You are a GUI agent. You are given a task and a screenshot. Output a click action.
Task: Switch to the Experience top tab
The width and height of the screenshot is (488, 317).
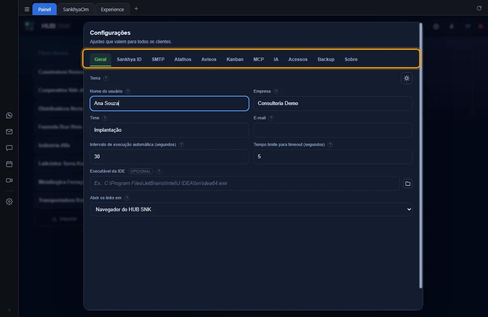pyautogui.click(x=112, y=9)
